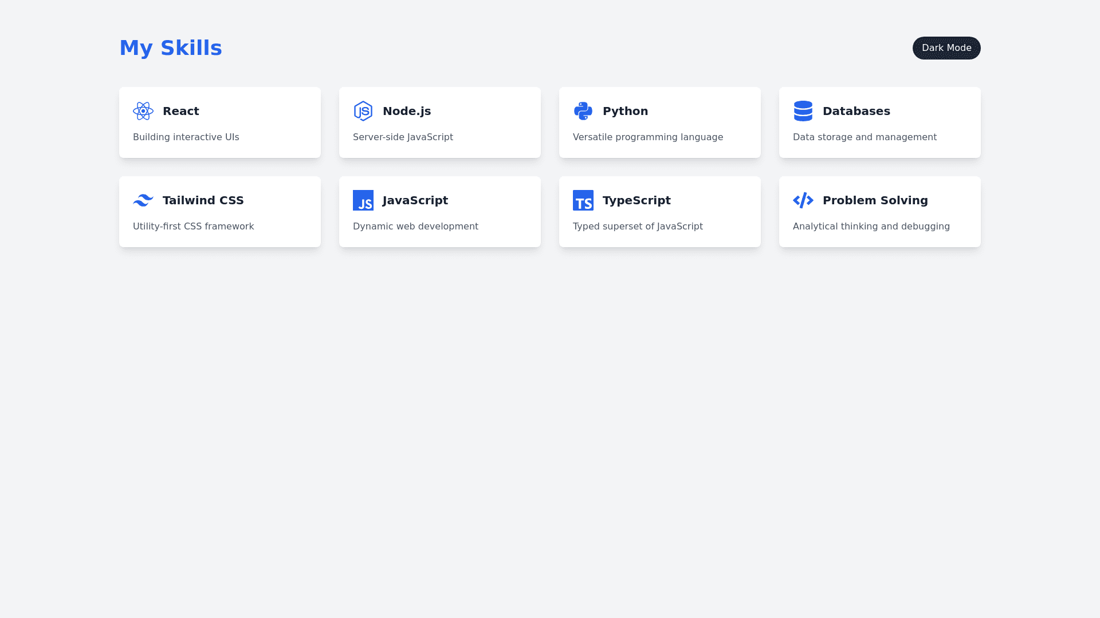1100x618 pixels.
Task: Click the Python skill title text
Action: pos(626,111)
